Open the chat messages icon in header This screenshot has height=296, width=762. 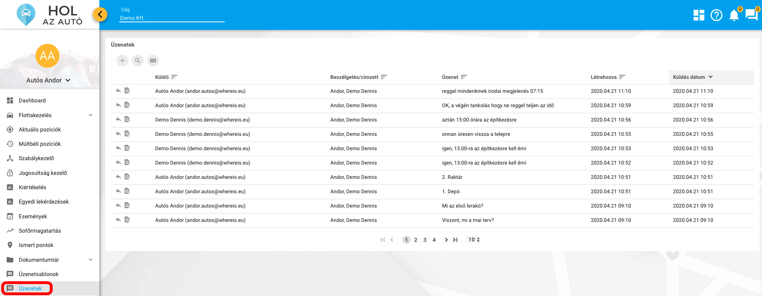coord(751,16)
